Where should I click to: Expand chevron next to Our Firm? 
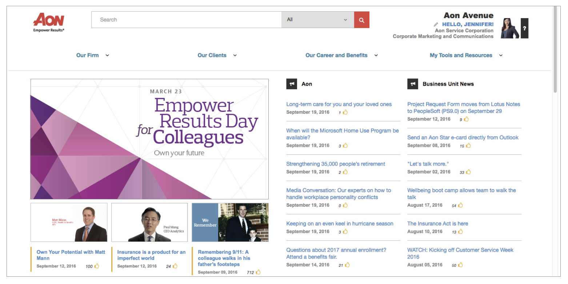point(107,56)
